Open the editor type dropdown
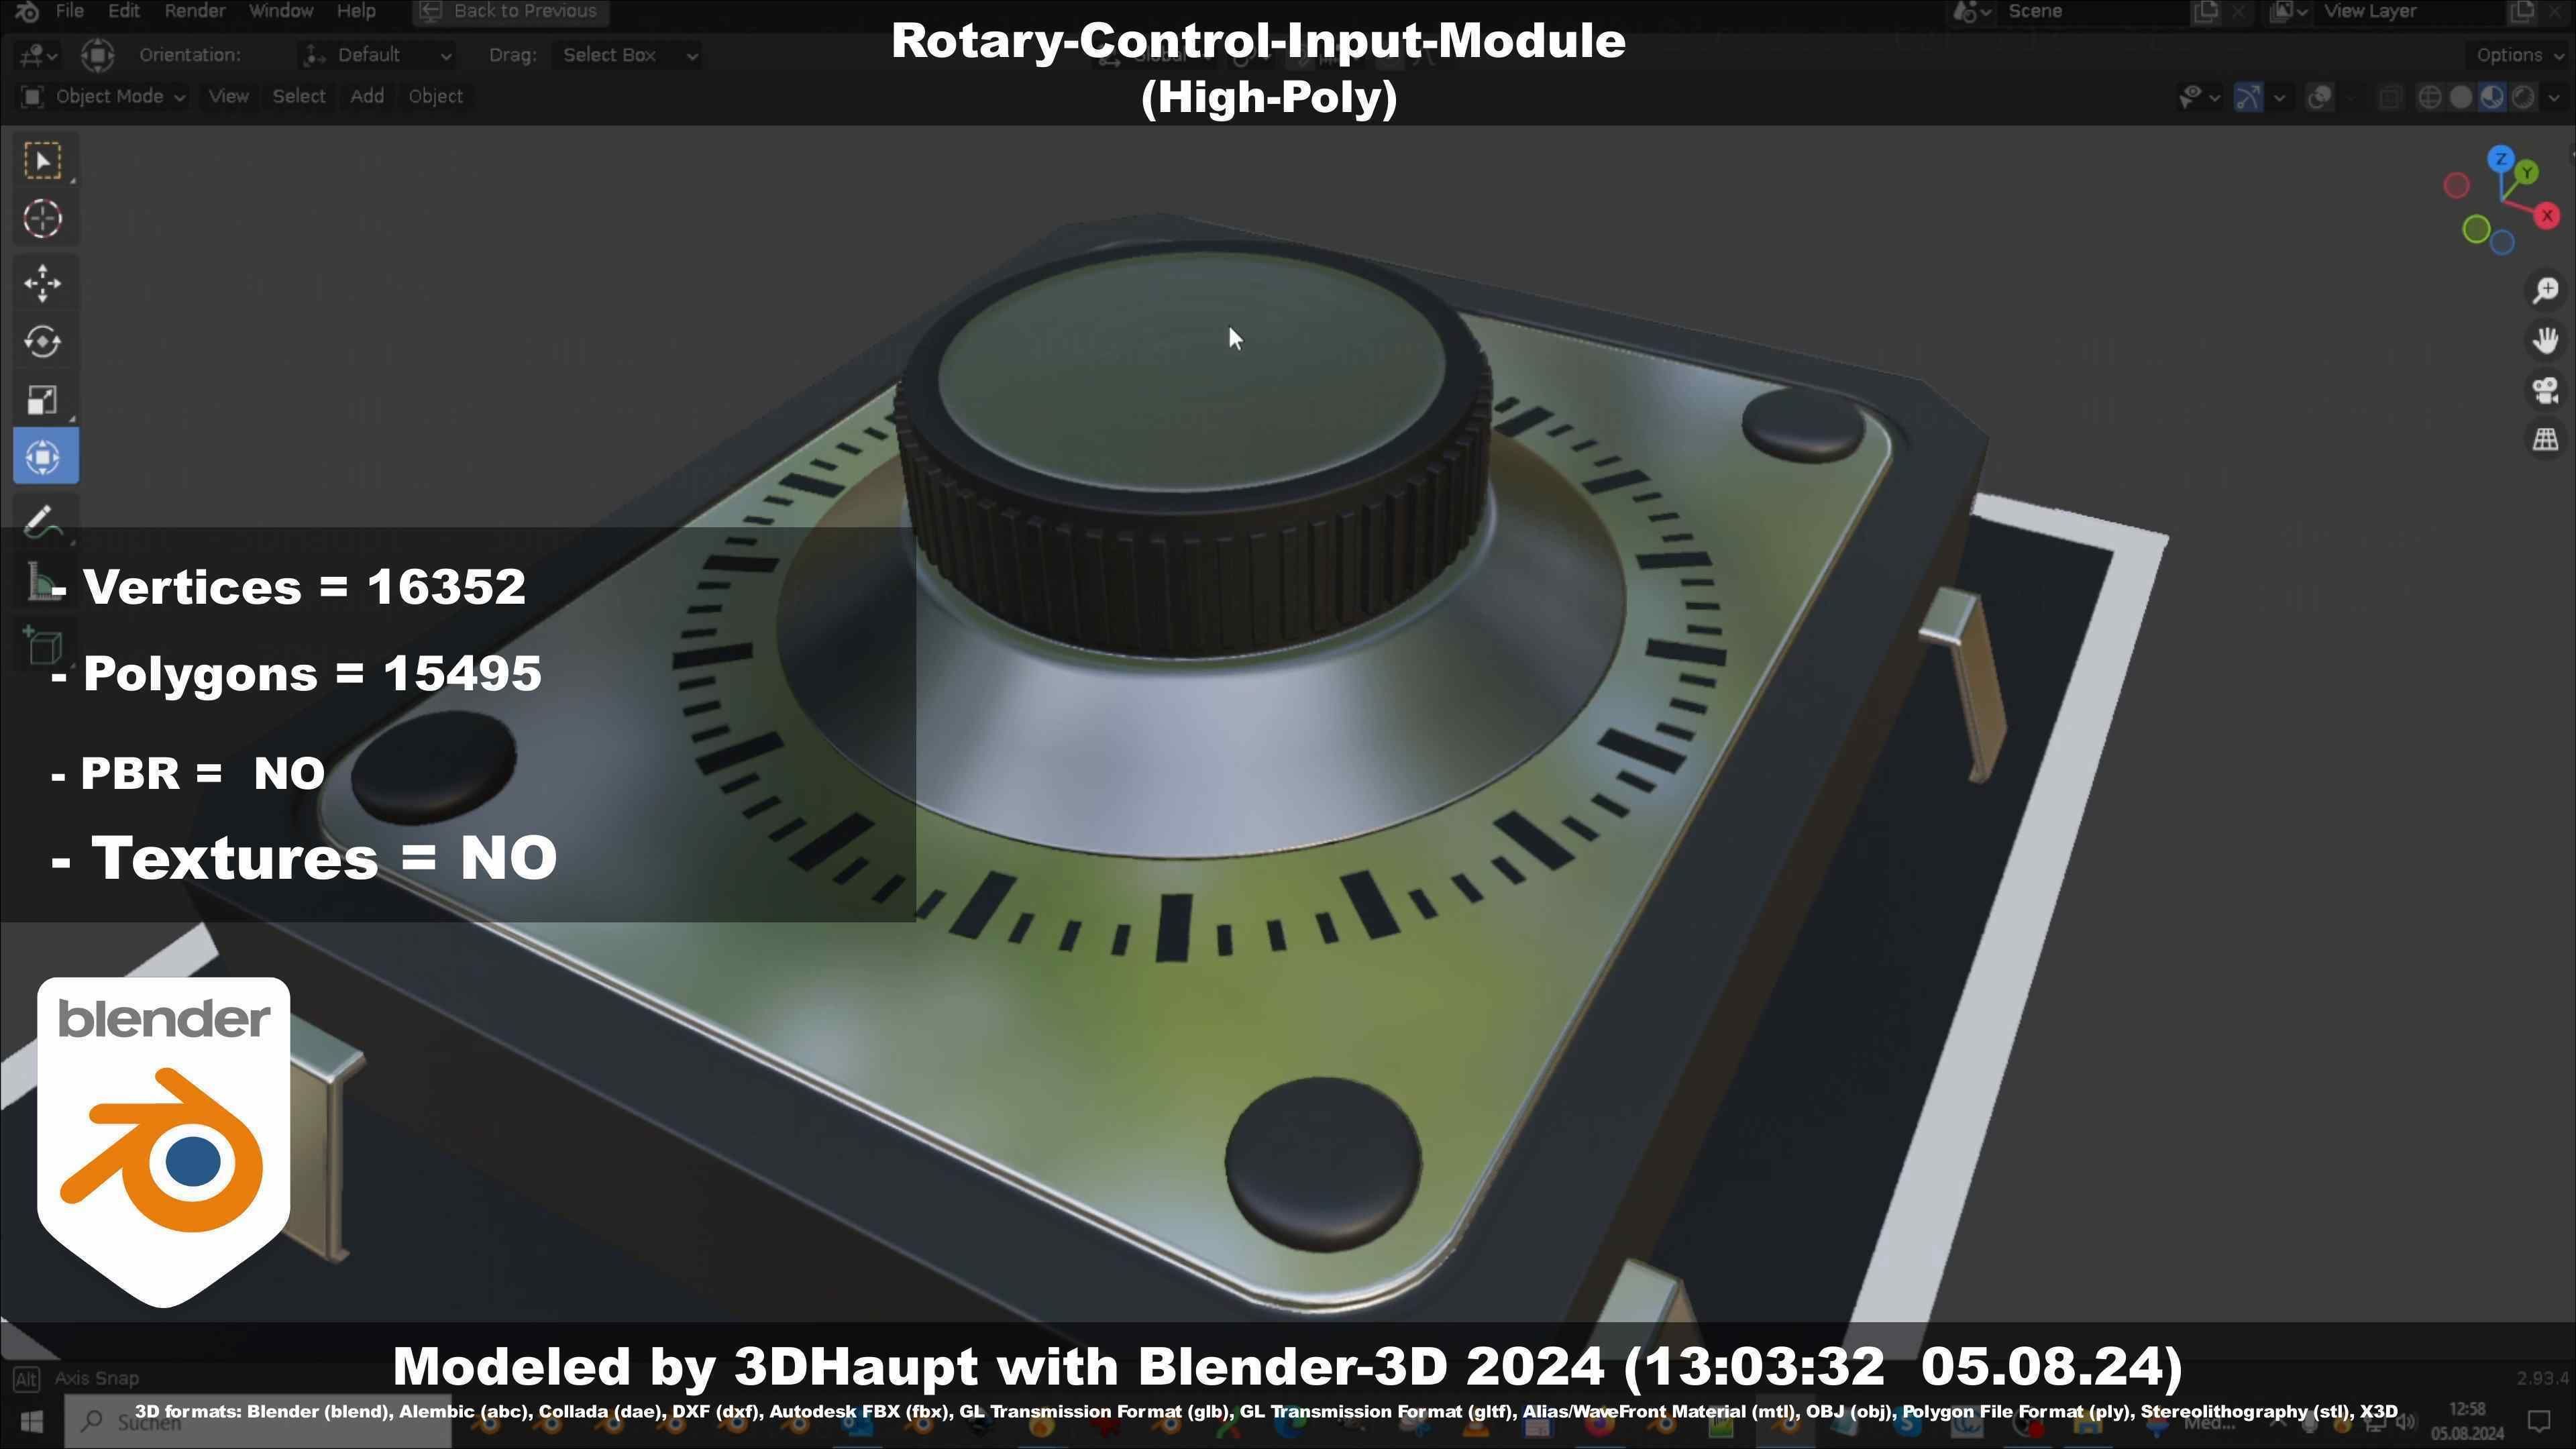This screenshot has height=1449, width=2576. (39, 55)
